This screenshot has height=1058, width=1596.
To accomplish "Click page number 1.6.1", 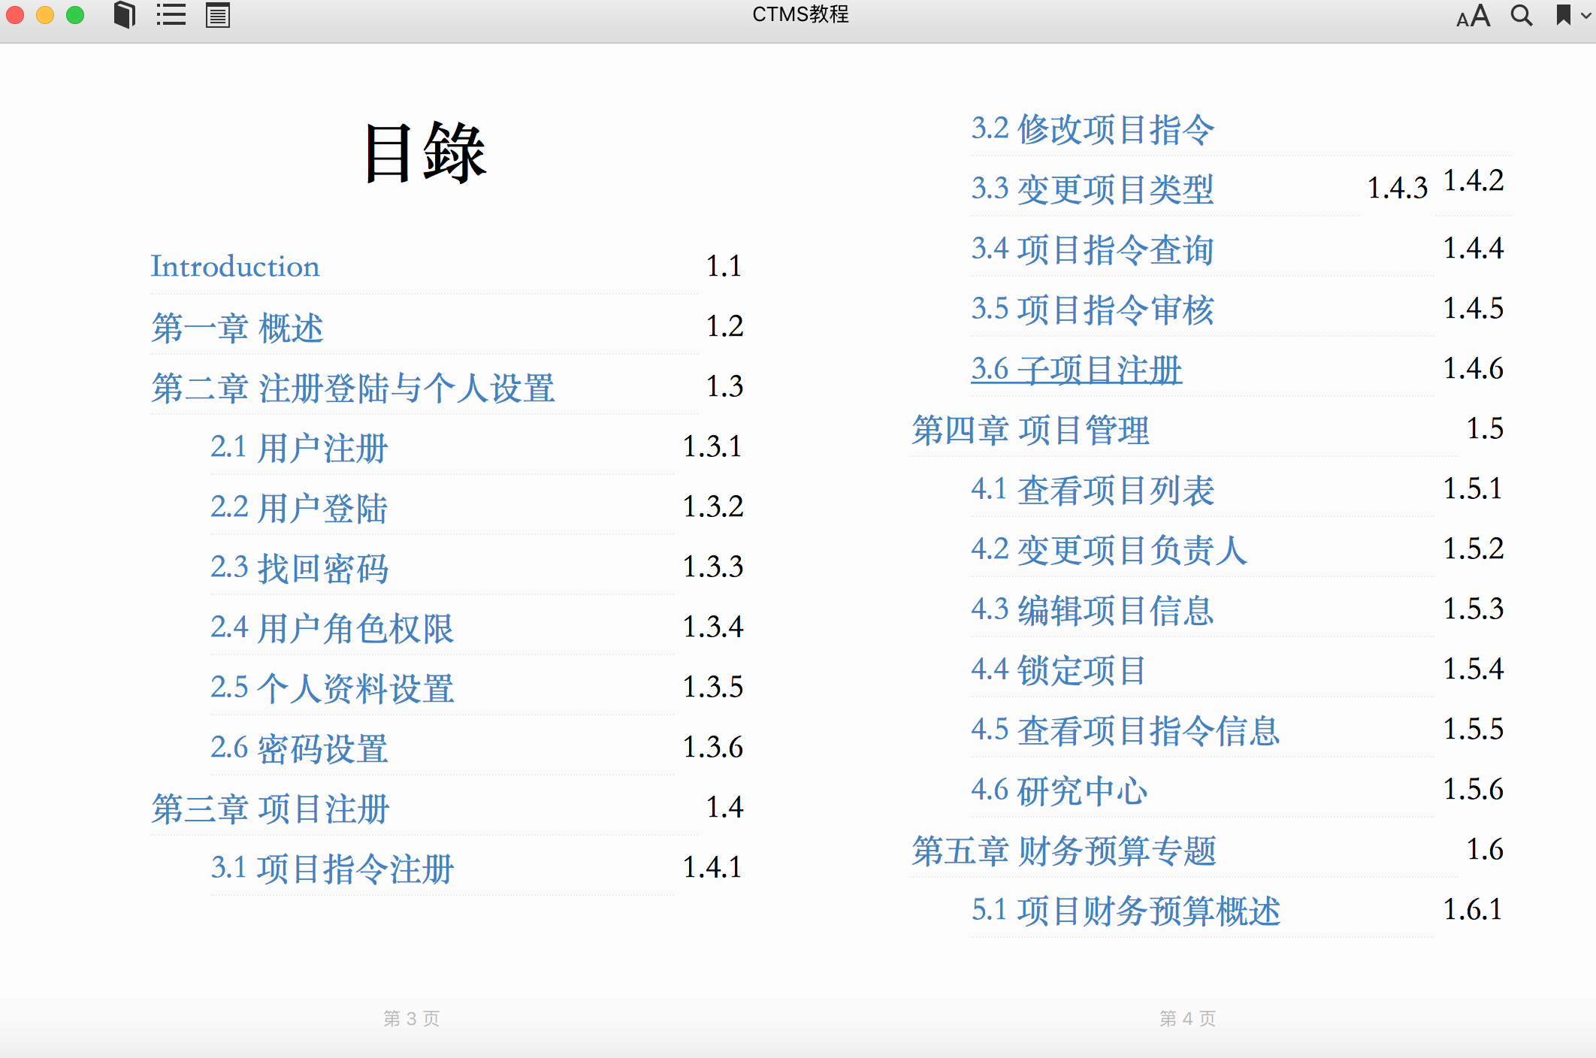I will pyautogui.click(x=1474, y=909).
